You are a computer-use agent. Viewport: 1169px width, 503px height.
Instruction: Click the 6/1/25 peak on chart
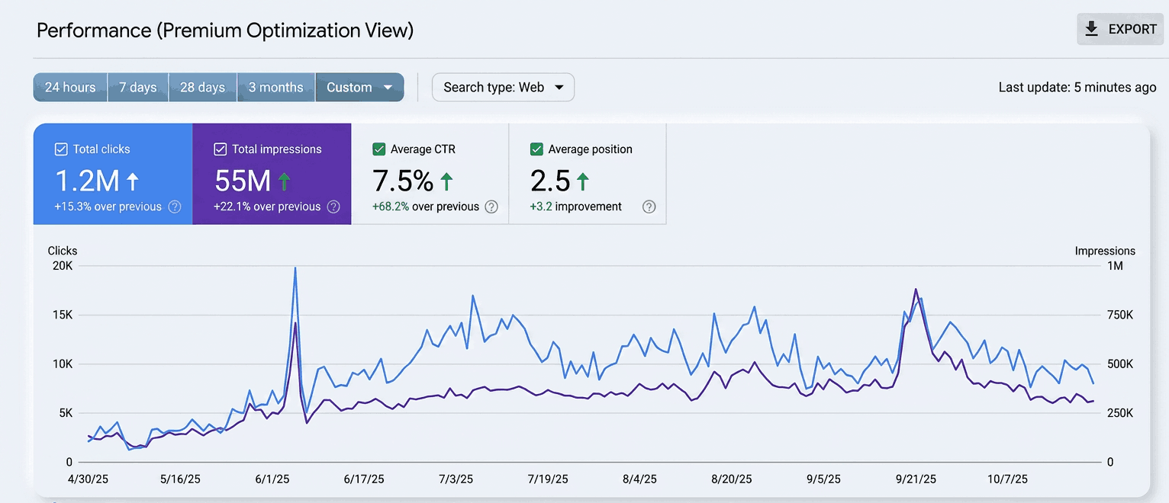coord(295,268)
